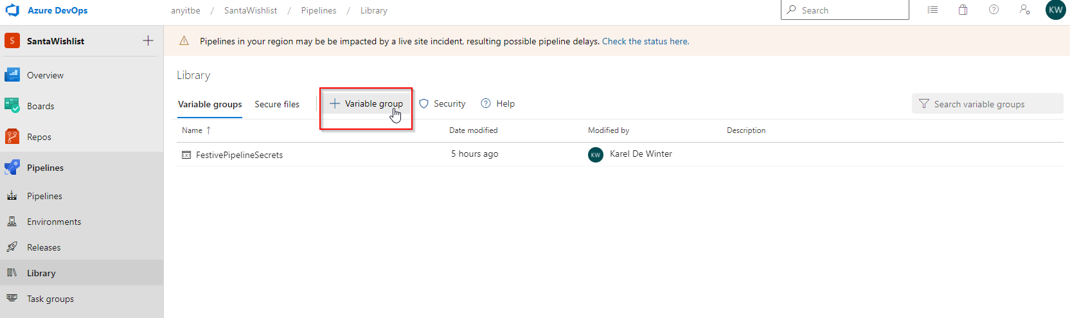The width and height of the screenshot is (1070, 318).
Task: Click the SantaWishlist project name
Action: (55, 41)
